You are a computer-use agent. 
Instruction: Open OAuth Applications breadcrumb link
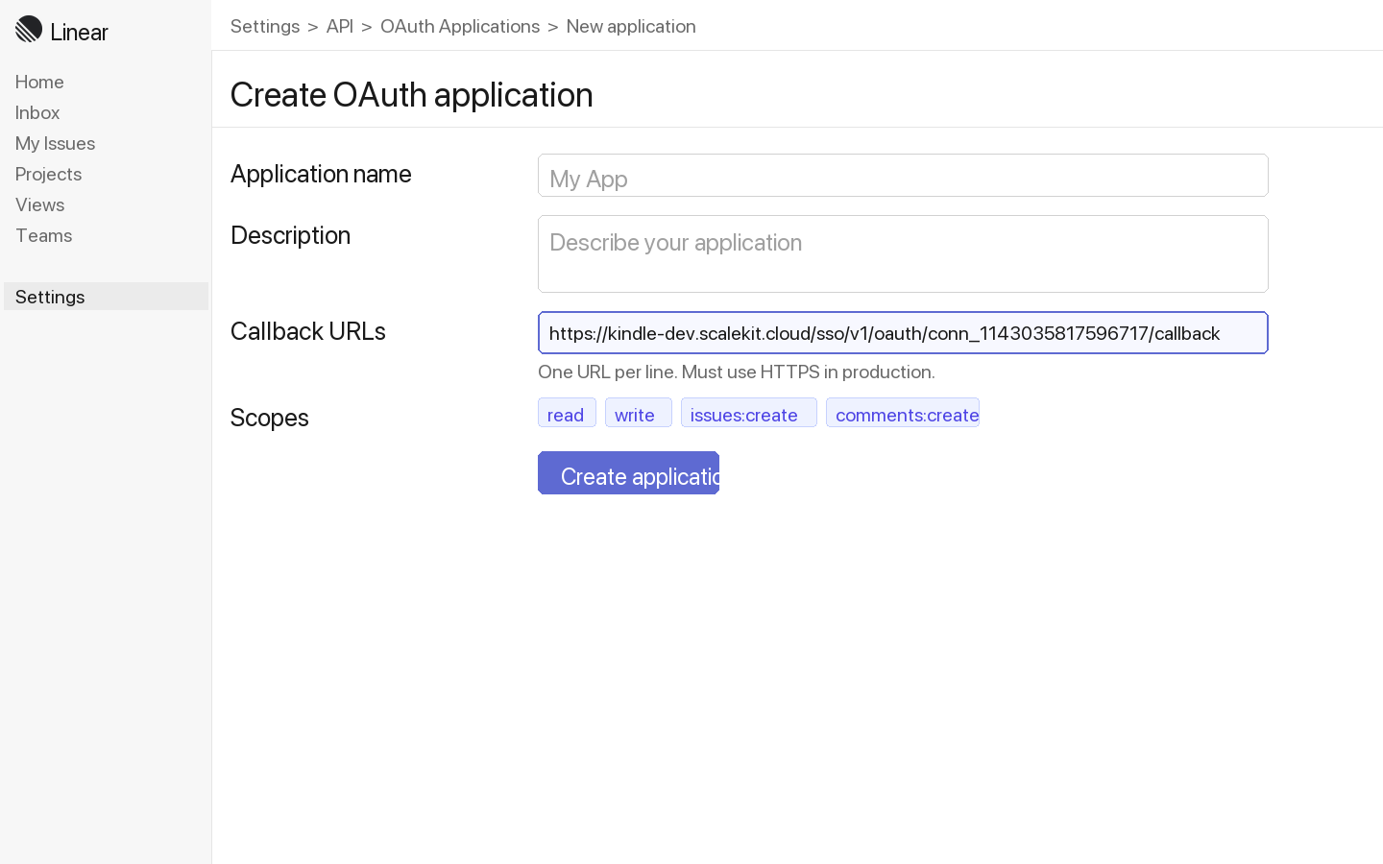[460, 26]
